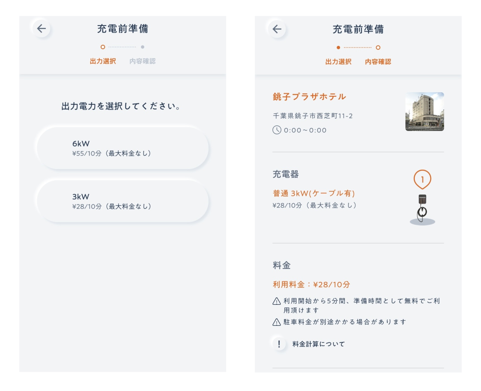Click the filled orange step dot on the confirmation screen
The height and width of the screenshot is (391, 481).
[x=338, y=47]
